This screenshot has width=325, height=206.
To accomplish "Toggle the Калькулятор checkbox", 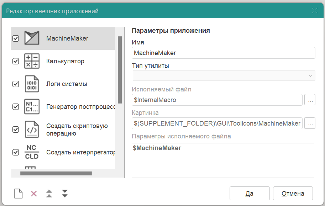I will click(16, 61).
